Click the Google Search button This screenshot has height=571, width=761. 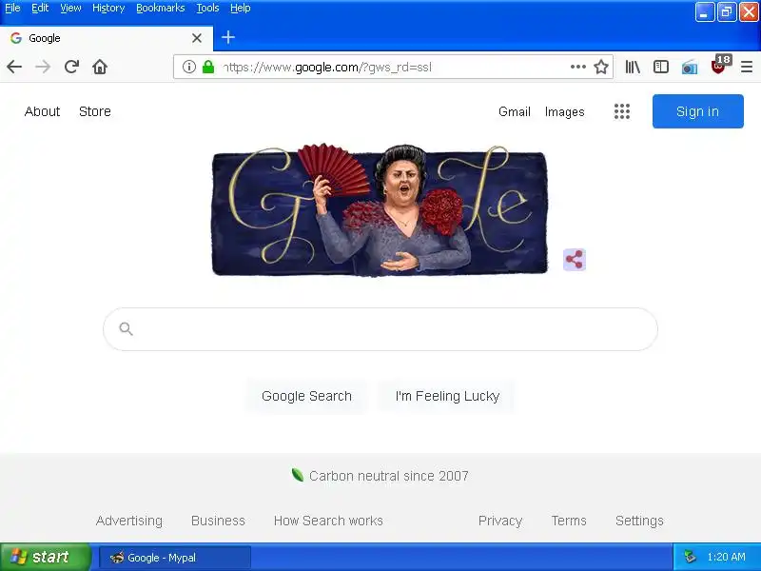tap(306, 396)
